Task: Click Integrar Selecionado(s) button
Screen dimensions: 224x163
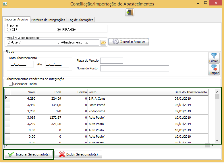Action: [x=29, y=154]
